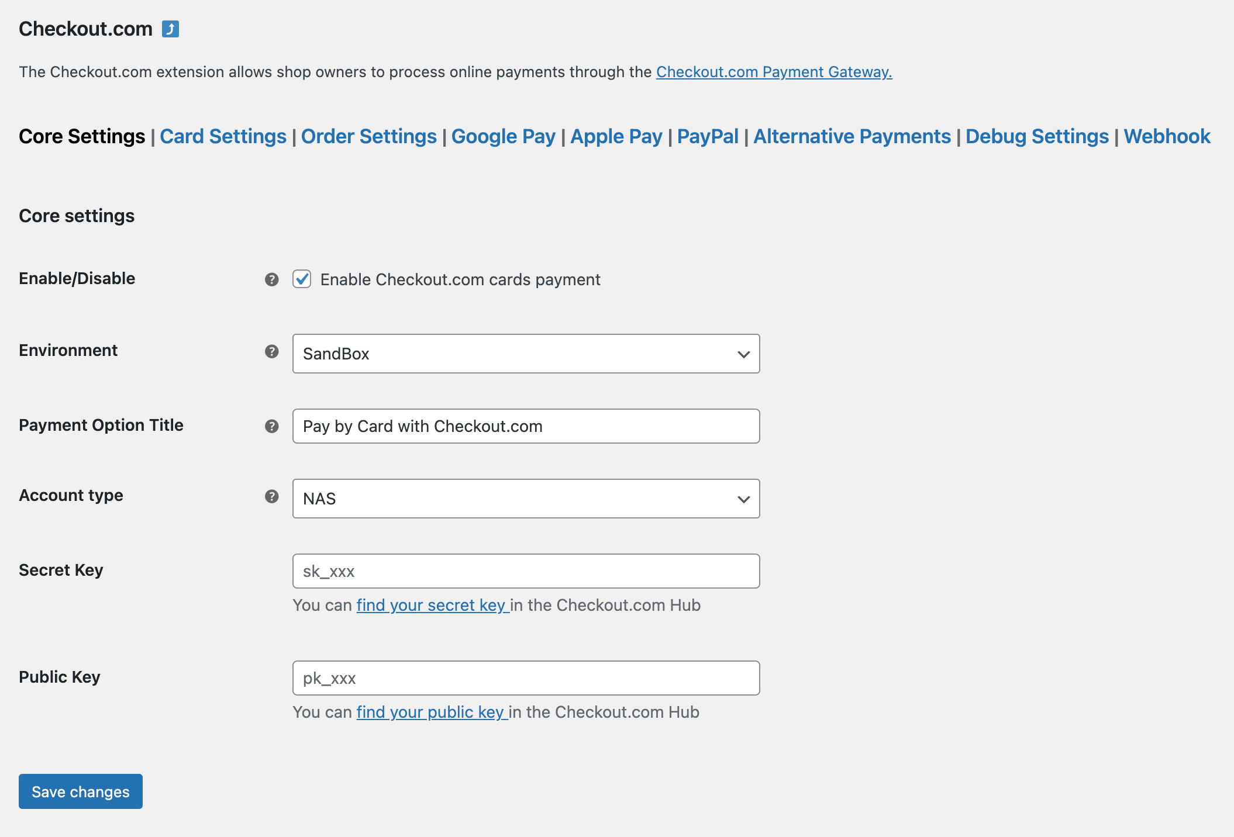
Task: Go to the PayPal settings tab
Action: coord(708,136)
